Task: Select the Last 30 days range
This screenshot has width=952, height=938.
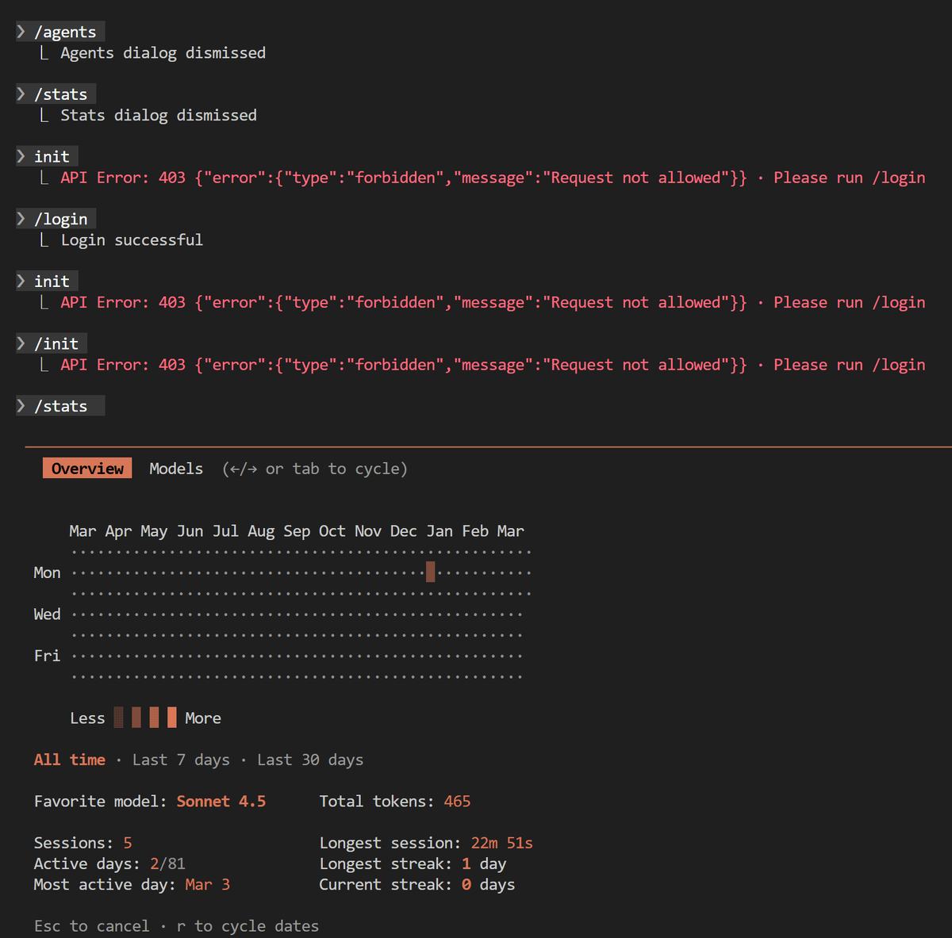Action: pyautogui.click(x=310, y=760)
